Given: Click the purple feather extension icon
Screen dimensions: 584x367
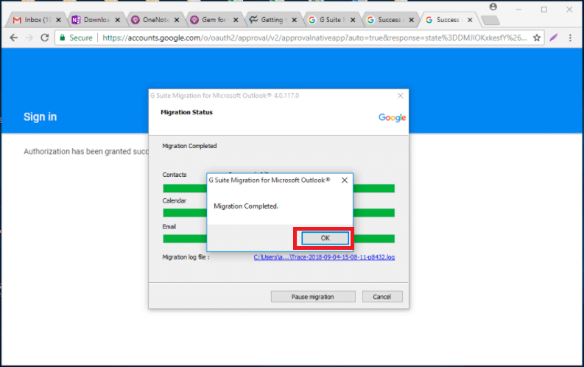Looking at the screenshot, I should point(554,38).
